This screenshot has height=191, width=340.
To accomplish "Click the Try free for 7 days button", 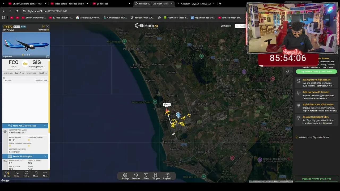I will tap(316, 72).
